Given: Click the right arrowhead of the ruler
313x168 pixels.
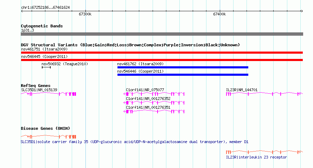Looking at the screenshot, I should [302, 11].
